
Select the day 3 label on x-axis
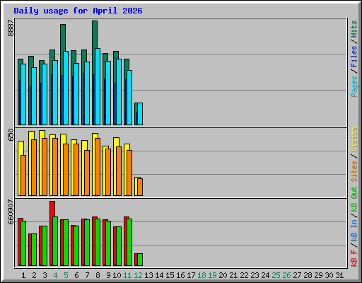coord(45,275)
